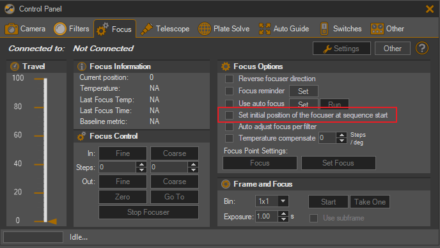The width and height of the screenshot is (440, 248).
Task: Click the Exposure time input field
Action: 267,217
